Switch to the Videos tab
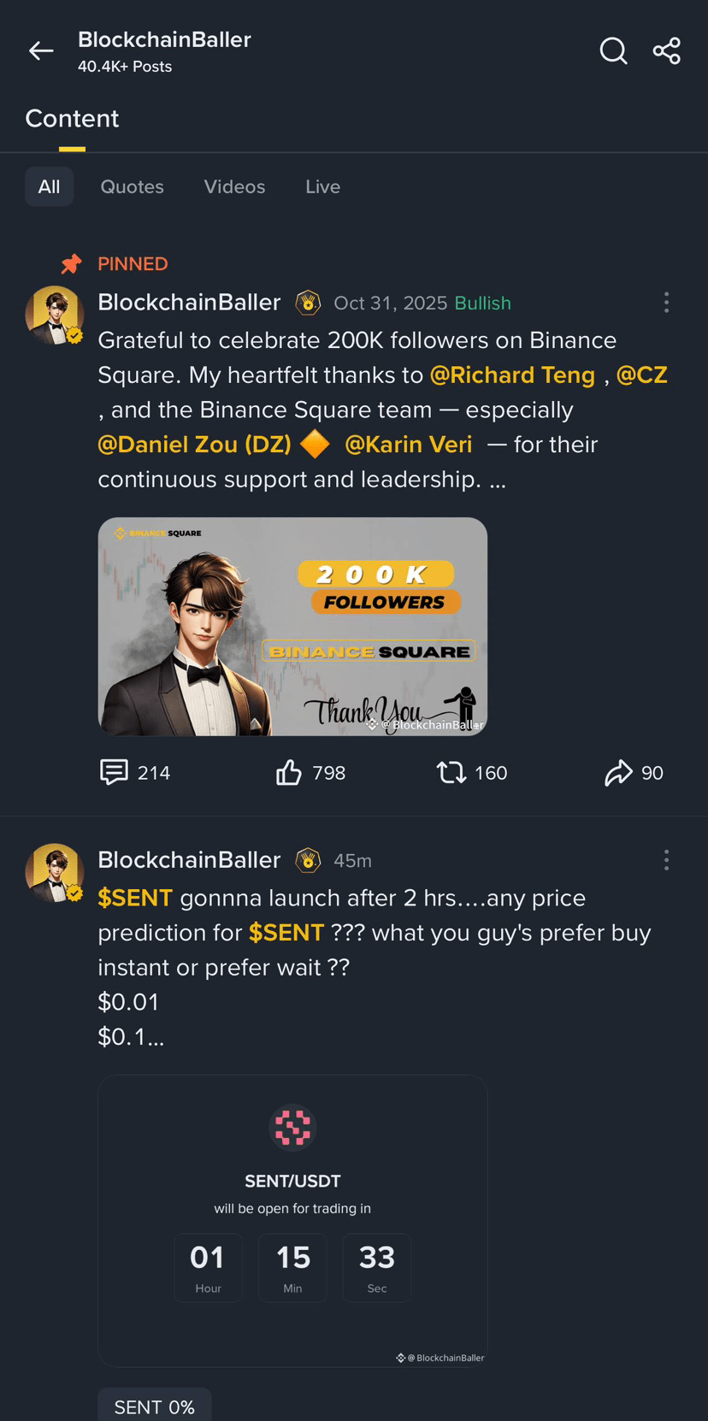Image resolution: width=708 pixels, height=1421 pixels. [234, 186]
